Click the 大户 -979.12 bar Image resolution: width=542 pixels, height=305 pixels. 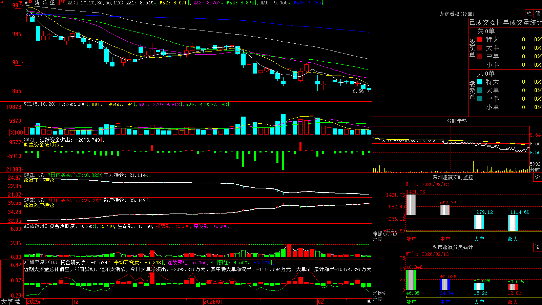point(479,222)
